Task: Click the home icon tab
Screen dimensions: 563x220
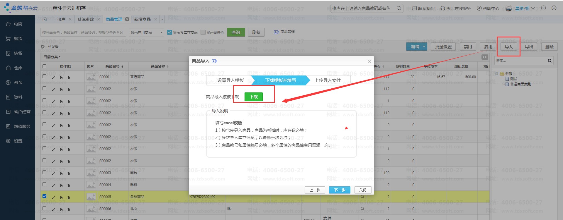Action: [x=45, y=19]
